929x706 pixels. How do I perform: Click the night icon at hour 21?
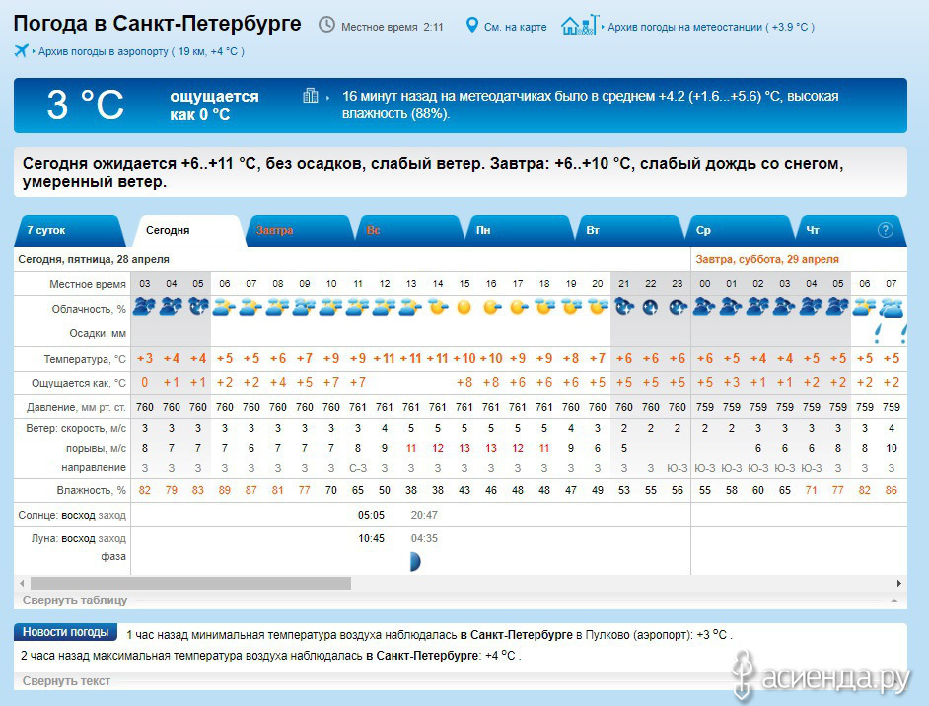(x=624, y=307)
